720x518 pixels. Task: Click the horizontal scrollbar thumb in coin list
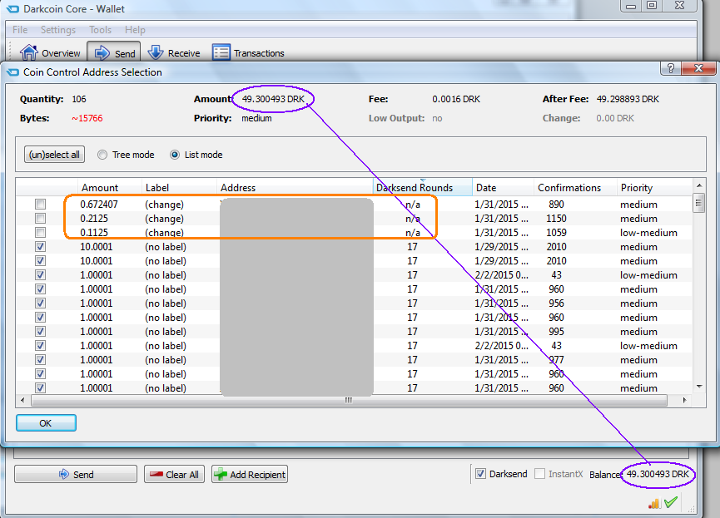[349, 401]
